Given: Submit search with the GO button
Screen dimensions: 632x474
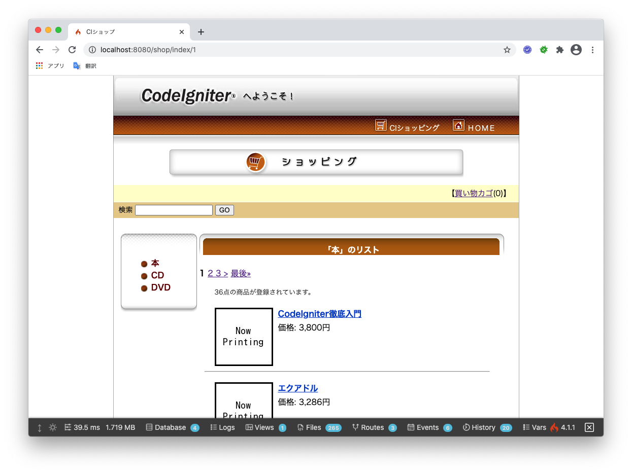Looking at the screenshot, I should coord(224,210).
